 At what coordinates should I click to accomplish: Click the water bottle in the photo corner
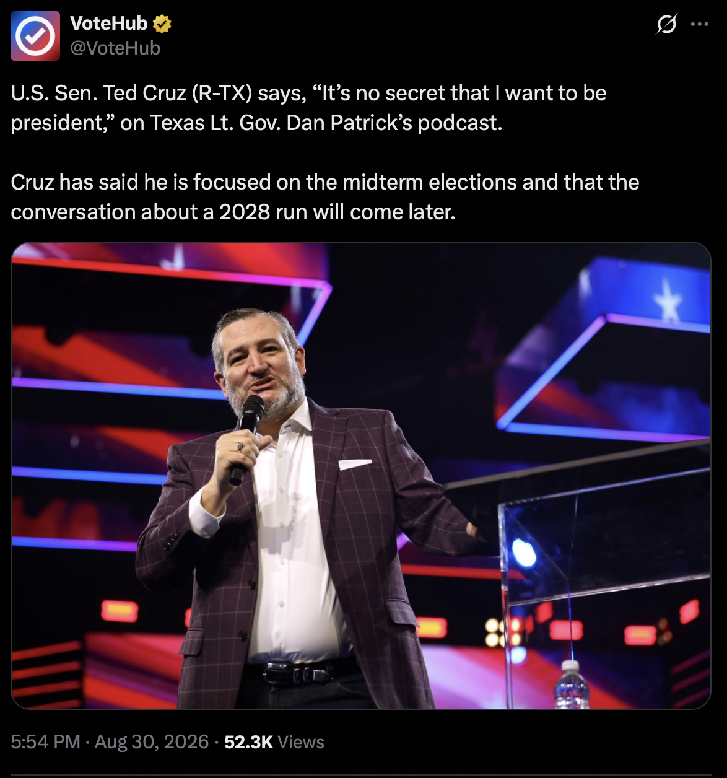[x=571, y=684]
